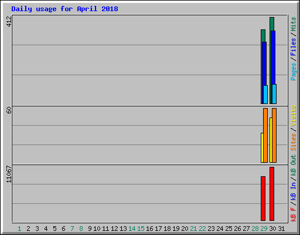300x235 pixels.
Task: Select day 29 on the x-axis
Action: point(264,229)
